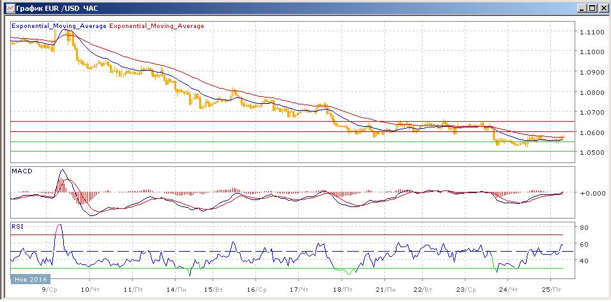The width and height of the screenshot is (611, 302).
Task: Click the red Exponential_Moving_Average legend label
Action: pyautogui.click(x=157, y=26)
